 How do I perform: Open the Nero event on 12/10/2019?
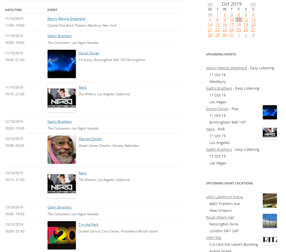tap(82, 173)
